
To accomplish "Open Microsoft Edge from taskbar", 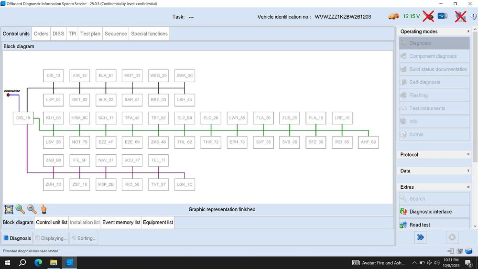I will pos(38,263).
